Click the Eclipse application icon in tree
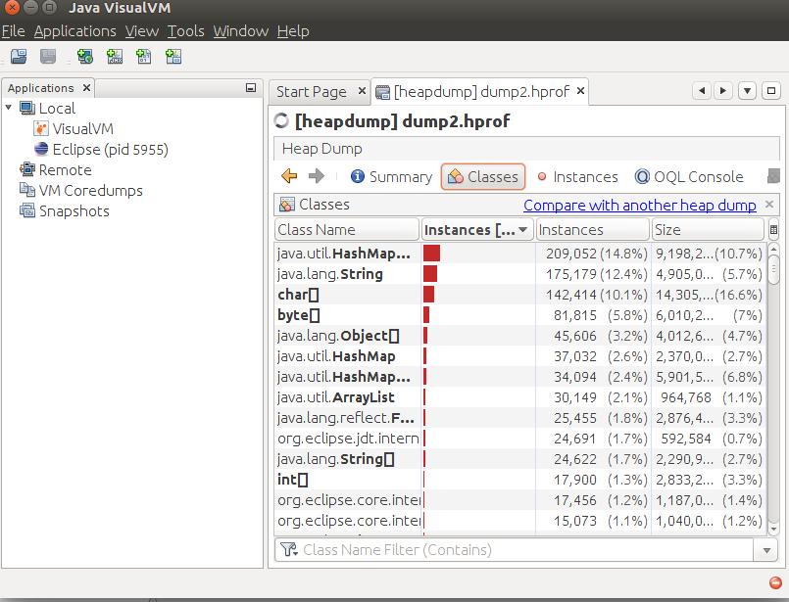 pos(41,149)
